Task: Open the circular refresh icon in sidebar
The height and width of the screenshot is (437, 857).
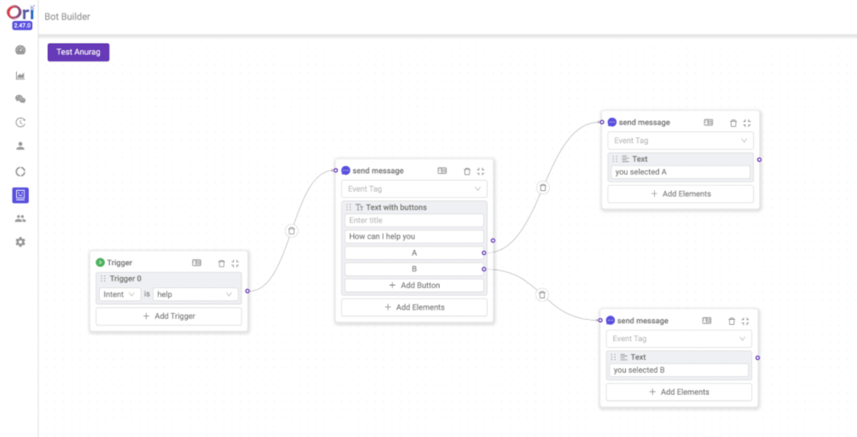Action: [20, 172]
